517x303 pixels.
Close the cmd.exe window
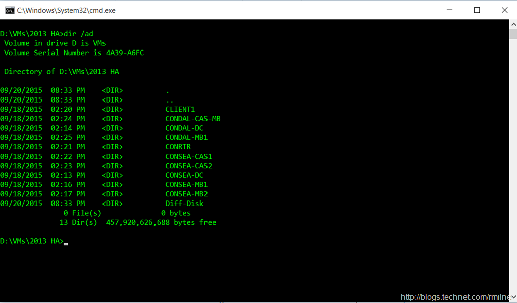504,10
